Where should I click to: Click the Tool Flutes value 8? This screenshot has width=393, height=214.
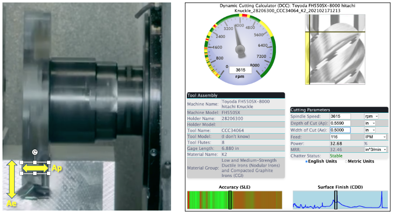(223, 143)
